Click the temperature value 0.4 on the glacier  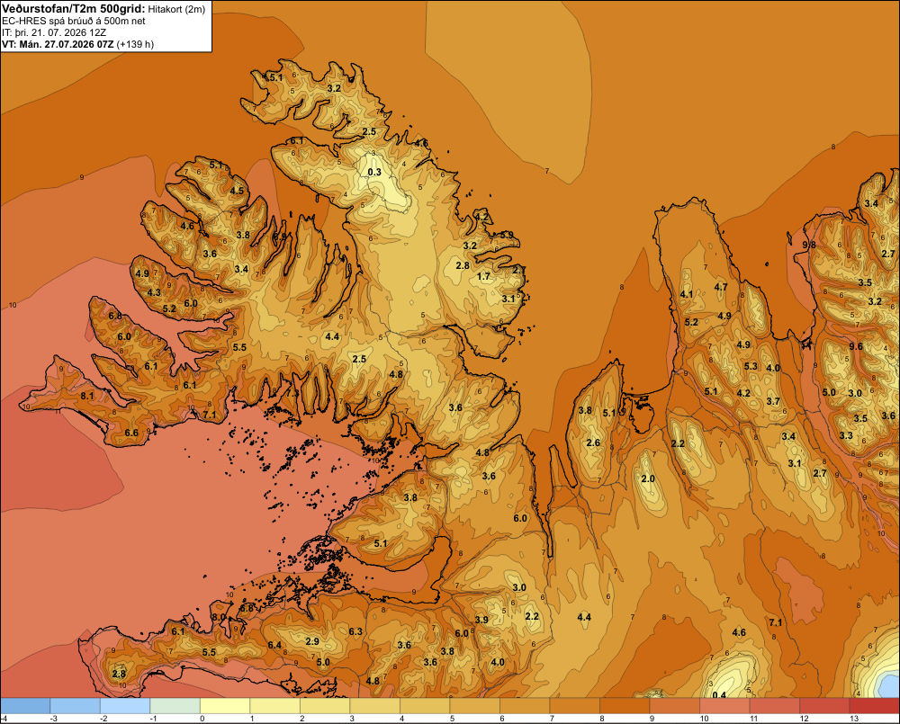(718, 695)
